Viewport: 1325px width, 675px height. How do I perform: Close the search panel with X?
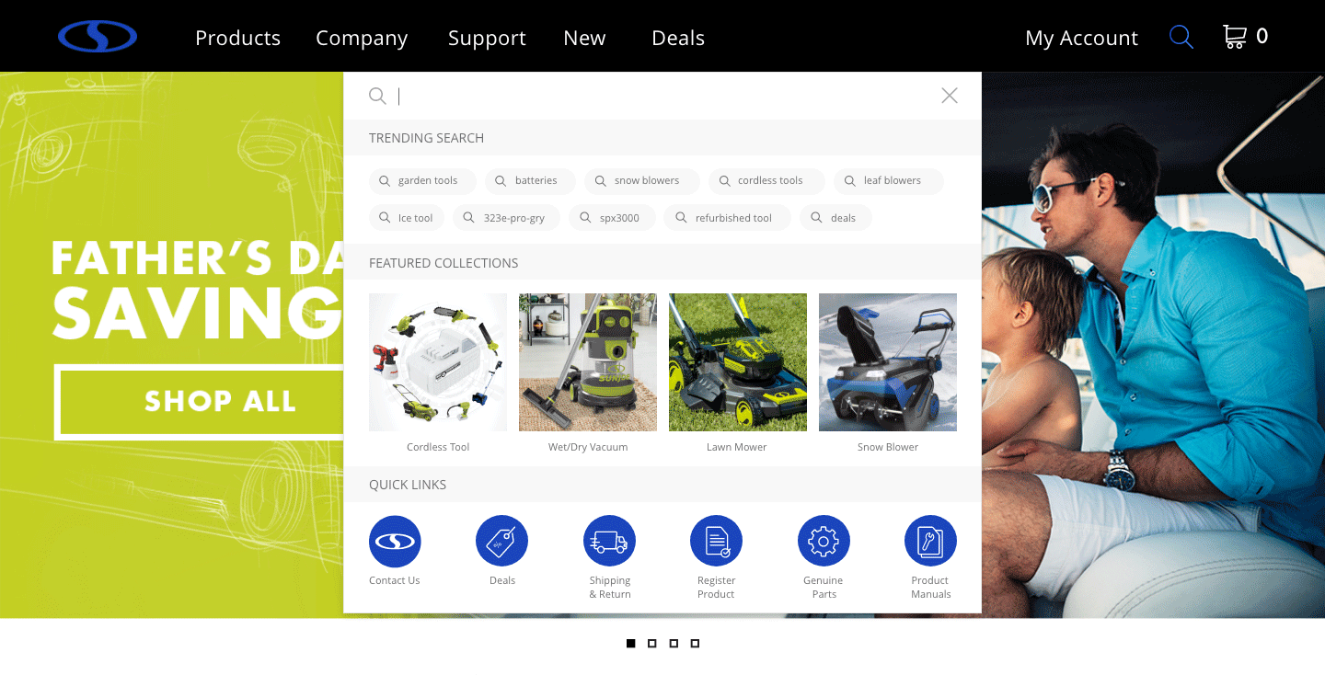pyautogui.click(x=950, y=96)
